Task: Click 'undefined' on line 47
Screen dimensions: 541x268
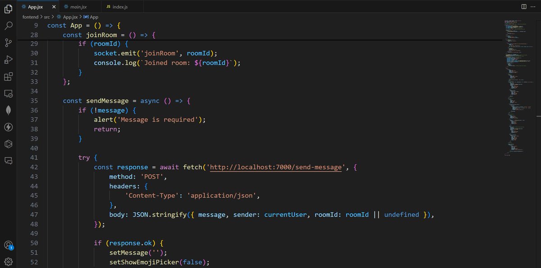Action: point(402,214)
